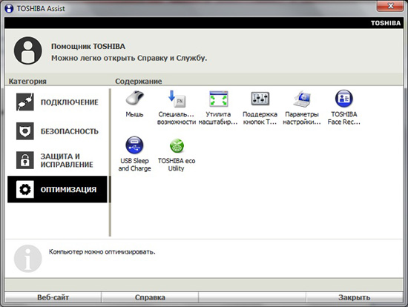The image size is (408, 307).
Task: Select the ПОДКЛЮЧЕНИЕ category
Action: [57, 102]
